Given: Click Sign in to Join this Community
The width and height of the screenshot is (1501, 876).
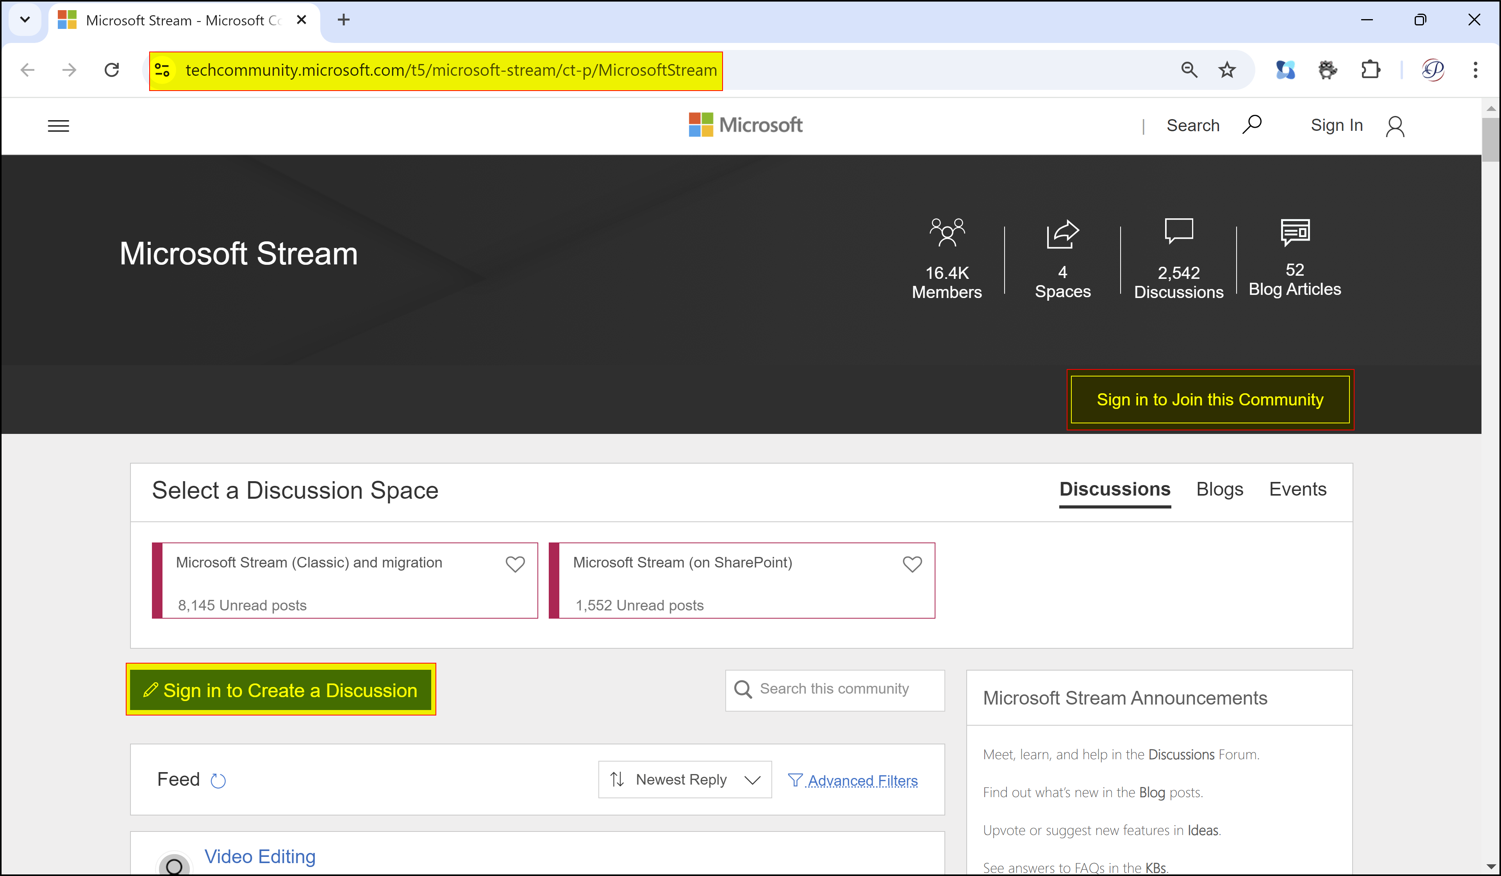Looking at the screenshot, I should point(1210,400).
